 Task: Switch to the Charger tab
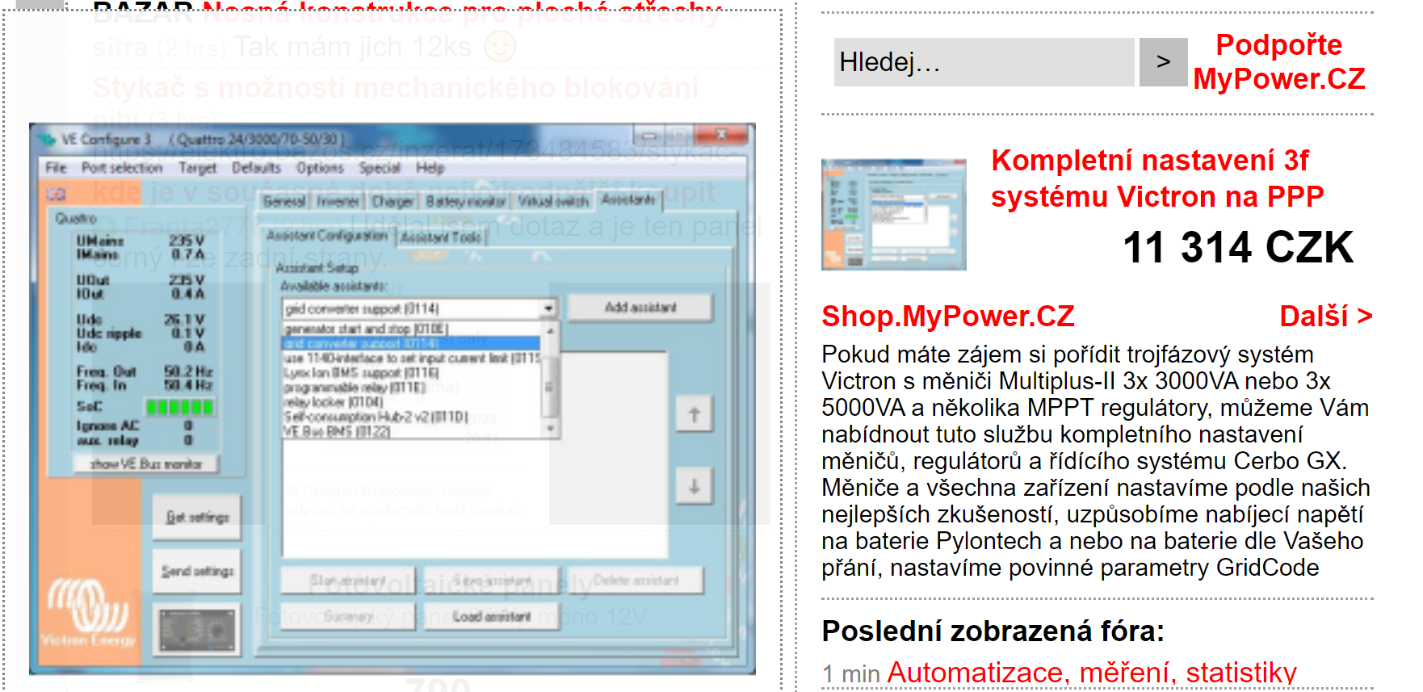pyautogui.click(x=392, y=201)
